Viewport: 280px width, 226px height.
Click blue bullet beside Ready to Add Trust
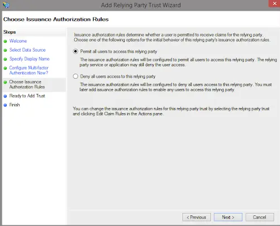(x=5, y=96)
